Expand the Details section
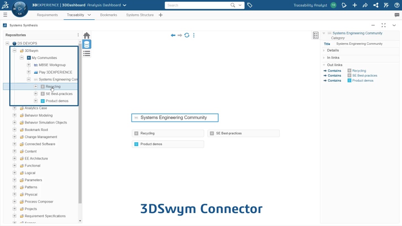The width and height of the screenshot is (402, 226). point(324,50)
